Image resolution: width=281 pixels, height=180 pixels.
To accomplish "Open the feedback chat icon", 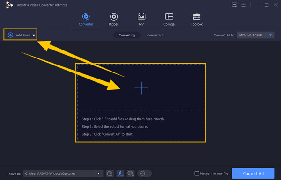I will click(x=234, y=5).
